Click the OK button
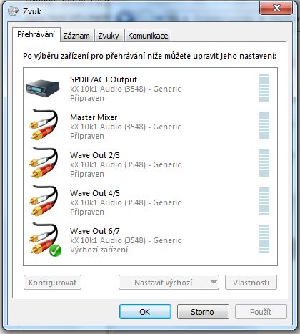The width and height of the screenshot is (300, 334). point(145,312)
